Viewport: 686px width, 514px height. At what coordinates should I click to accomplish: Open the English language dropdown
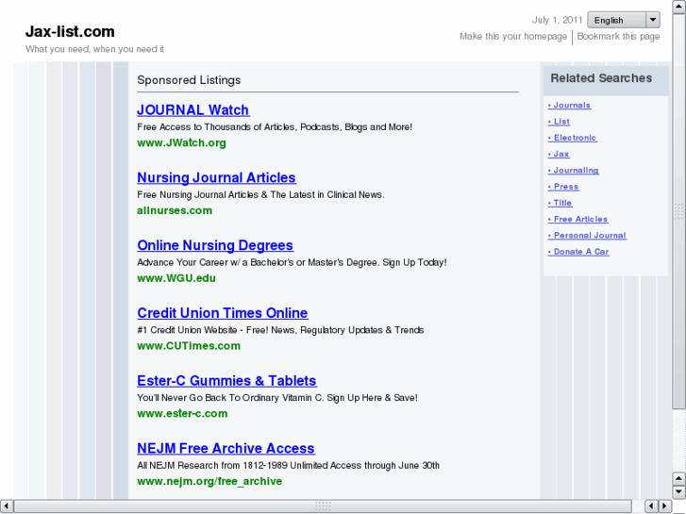click(624, 20)
